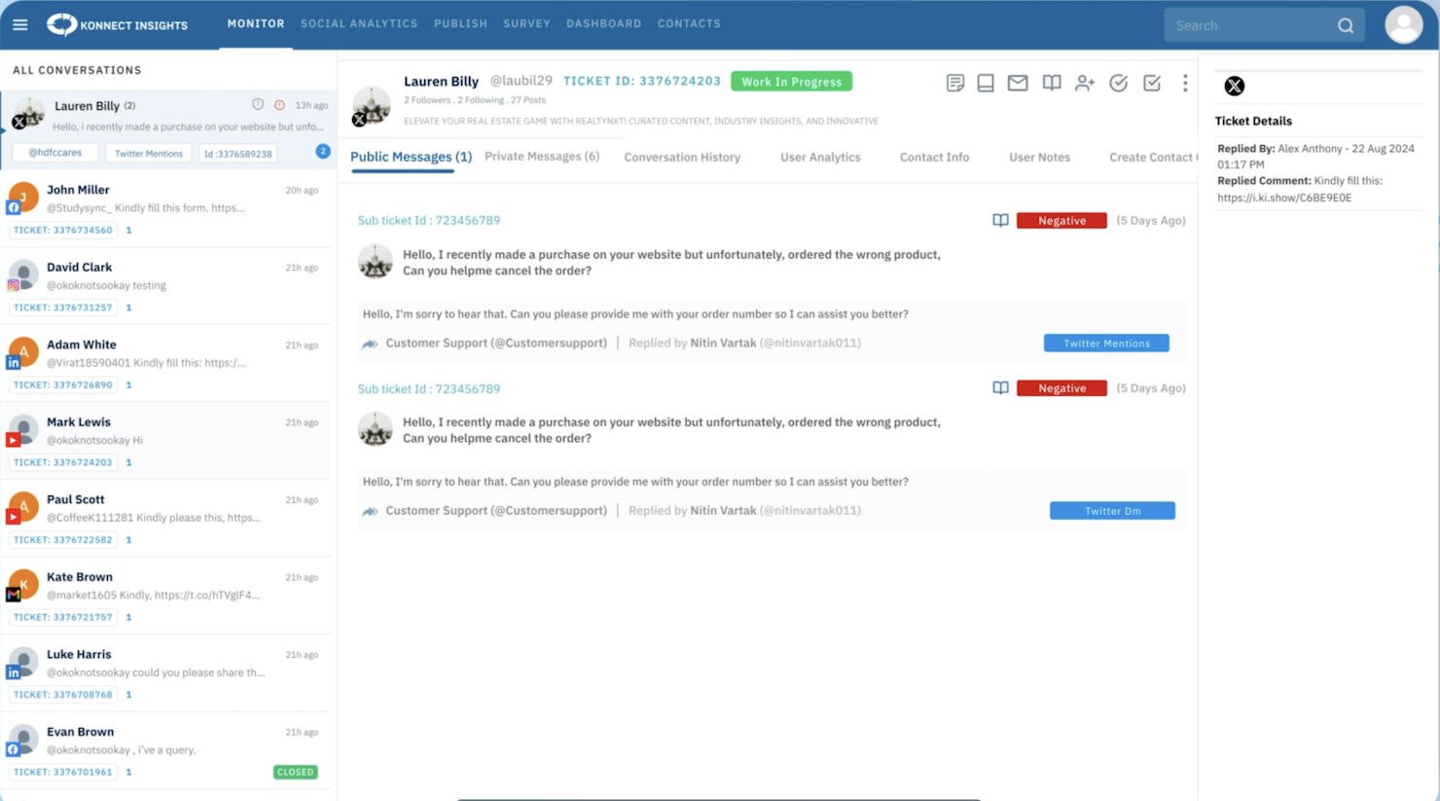Click the X platform badge on Lauren Billy avatar
The width and height of the screenshot is (1440, 801).
18,122
